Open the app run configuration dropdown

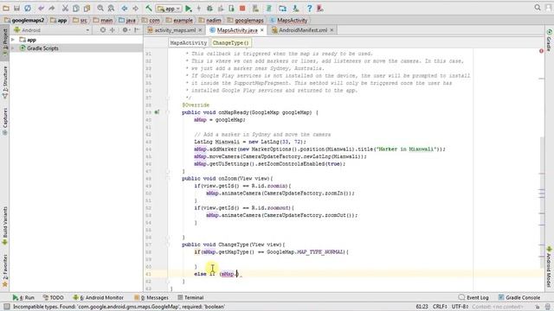point(169,8)
